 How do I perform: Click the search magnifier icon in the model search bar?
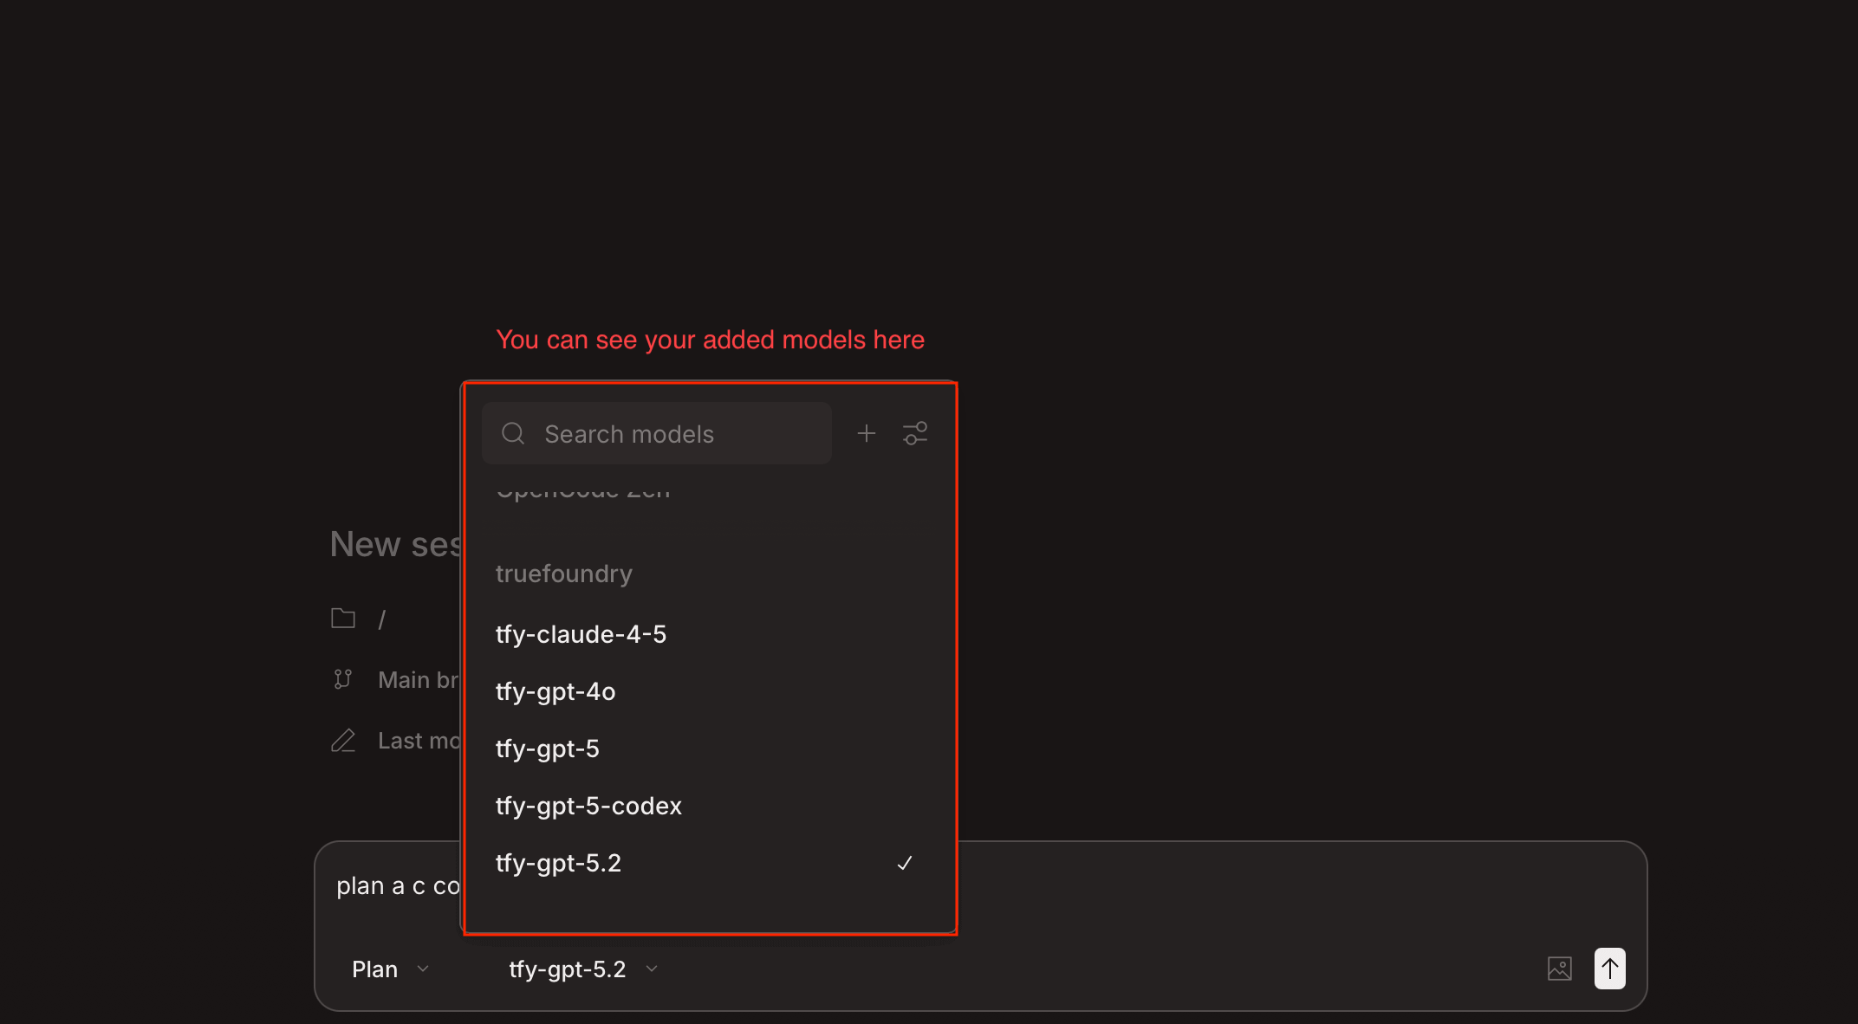(513, 433)
